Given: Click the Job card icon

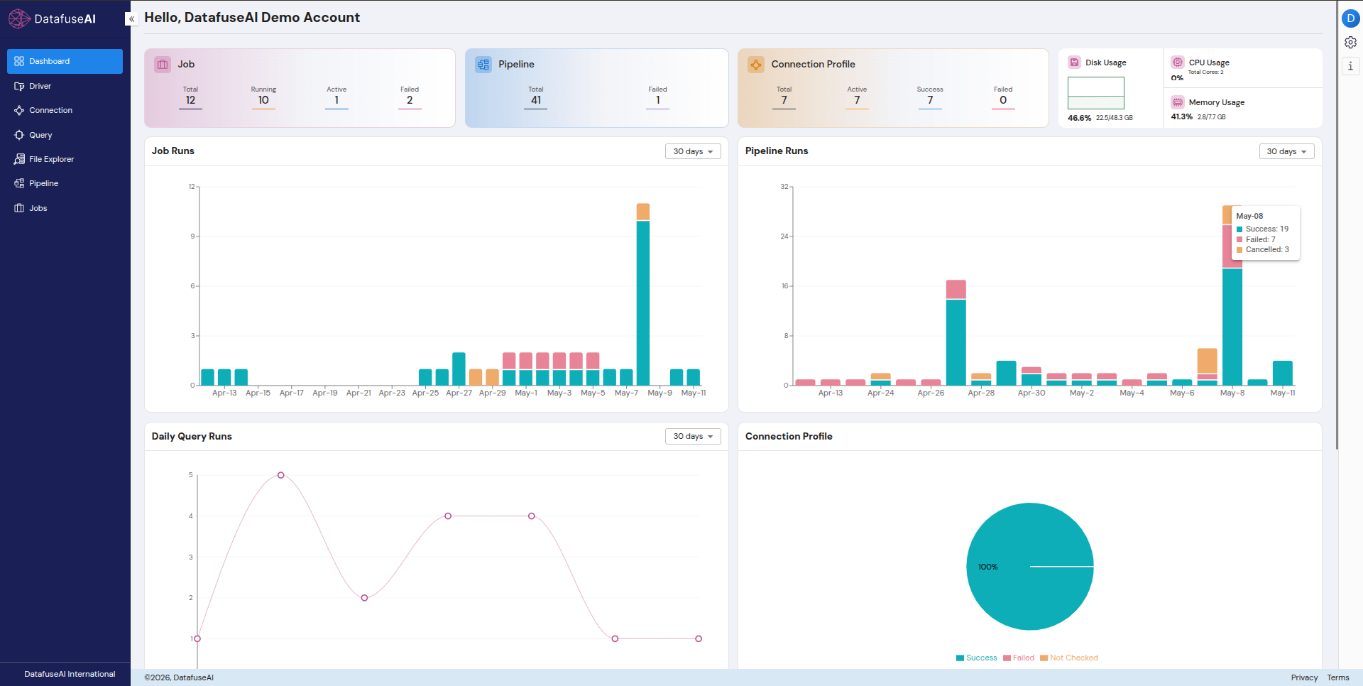Looking at the screenshot, I should 163,65.
